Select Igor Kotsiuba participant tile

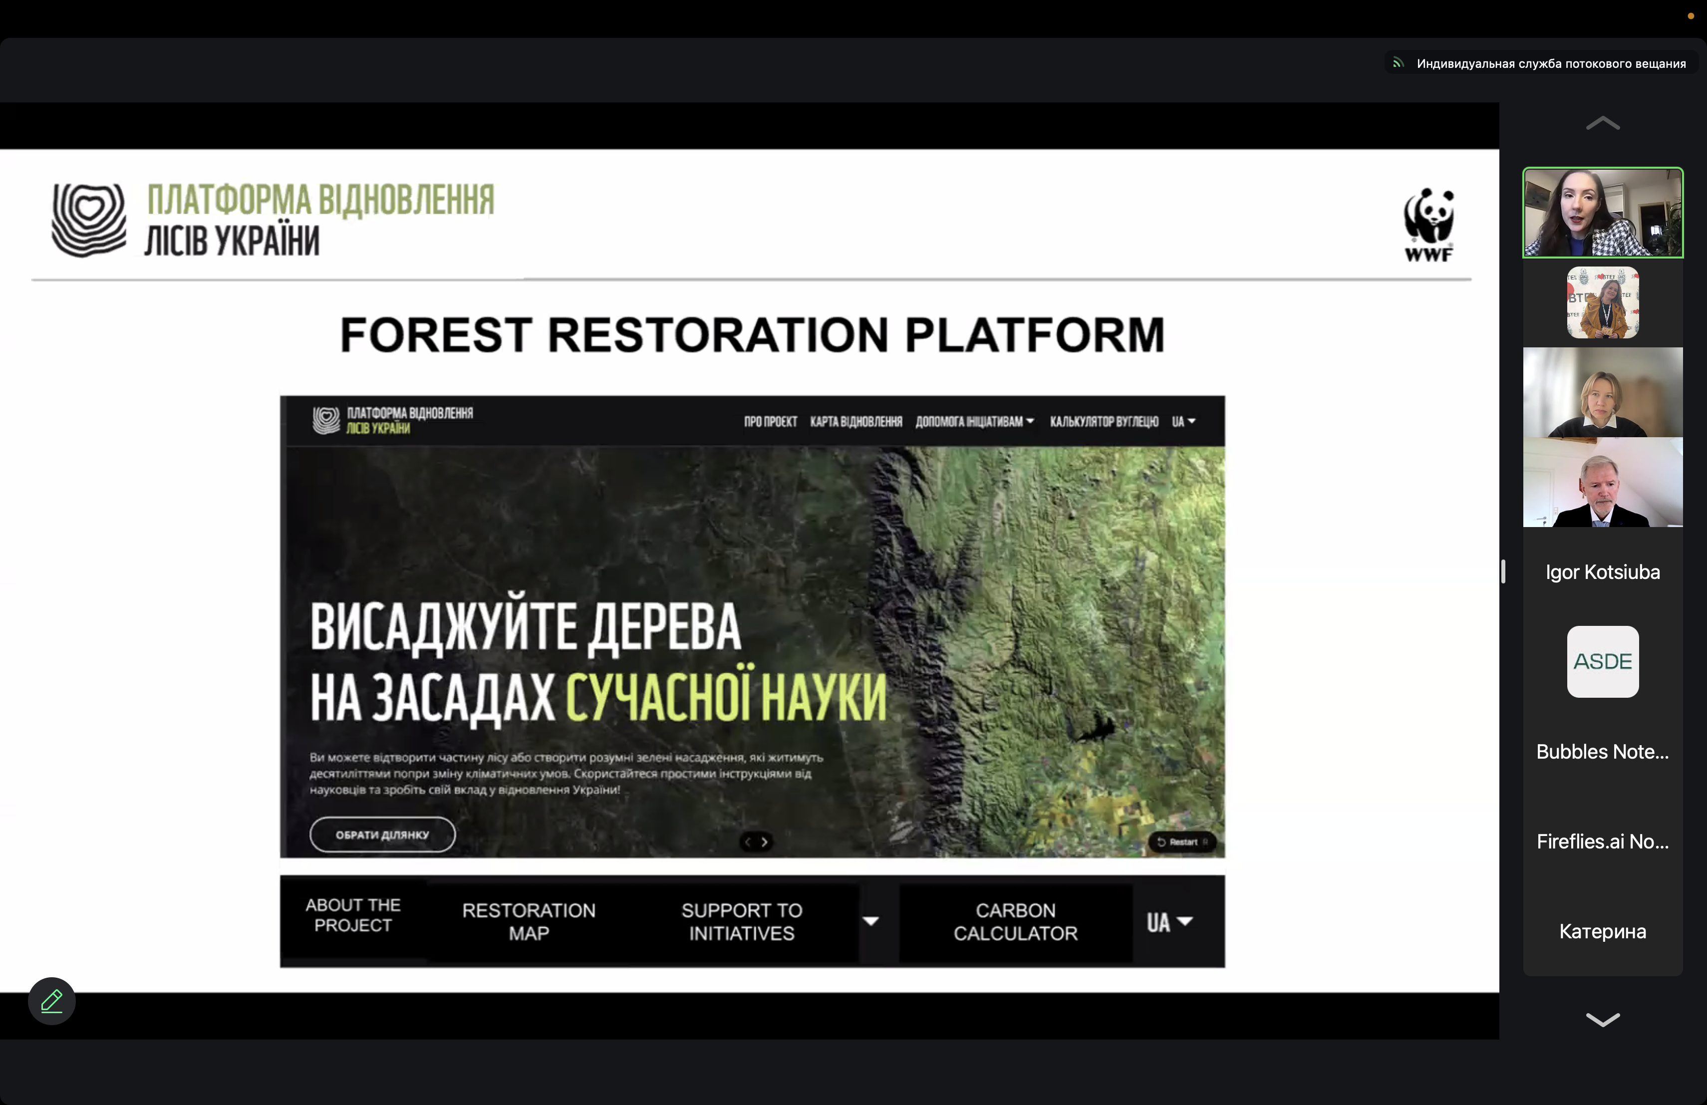point(1602,571)
